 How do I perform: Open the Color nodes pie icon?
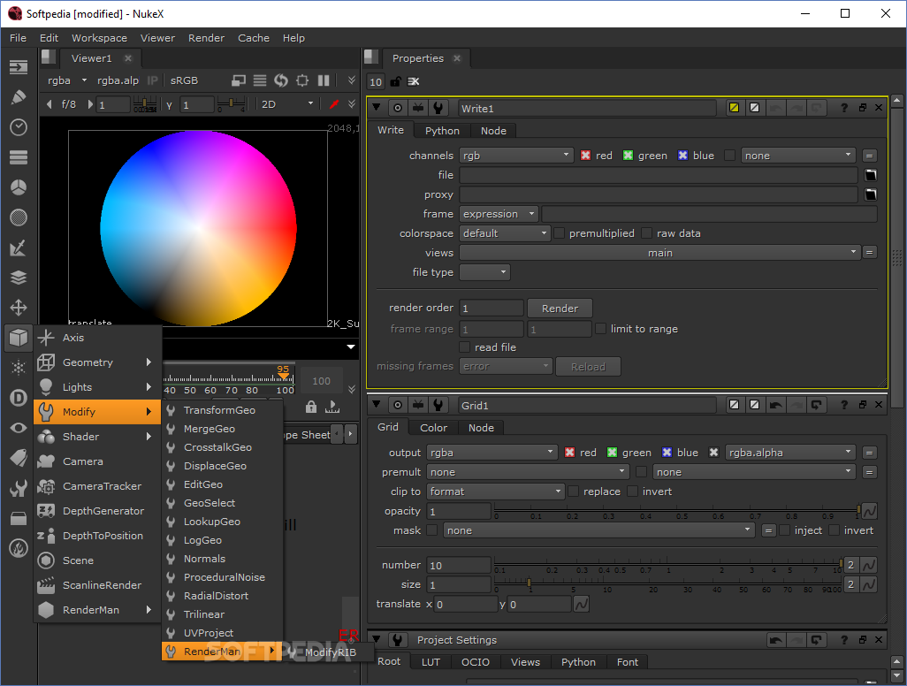(x=19, y=187)
